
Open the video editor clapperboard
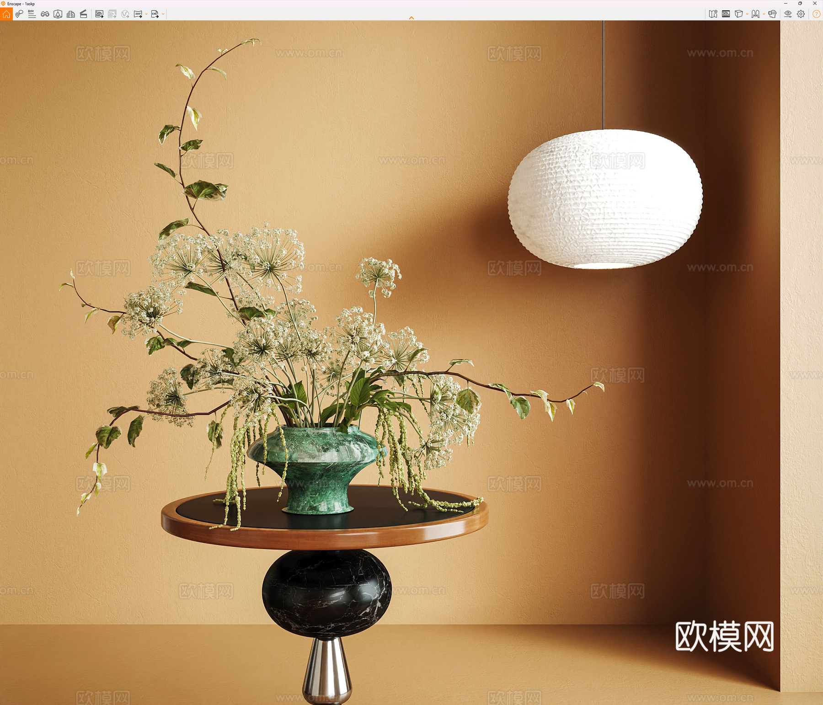84,14
